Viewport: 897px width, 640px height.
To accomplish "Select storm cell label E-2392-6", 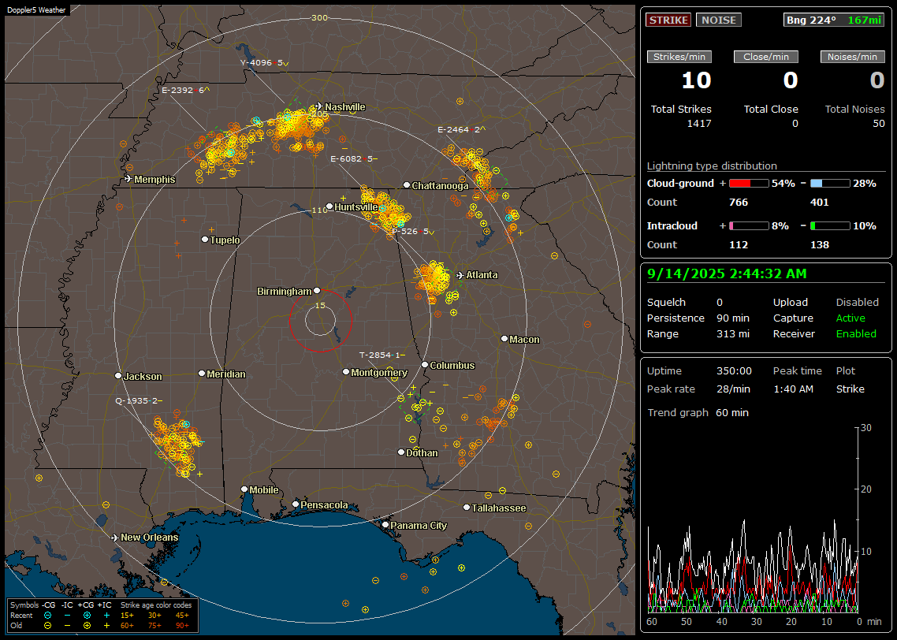I will click(186, 90).
